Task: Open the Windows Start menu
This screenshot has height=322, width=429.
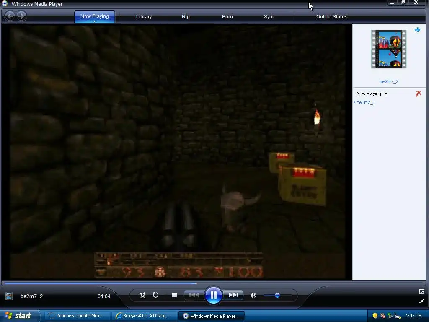Action: pyautogui.click(x=20, y=316)
